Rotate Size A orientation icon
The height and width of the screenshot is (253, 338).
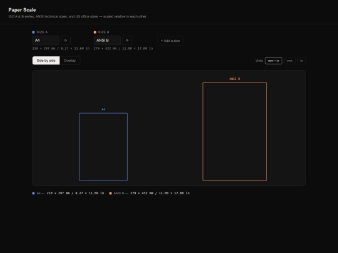coord(66,41)
